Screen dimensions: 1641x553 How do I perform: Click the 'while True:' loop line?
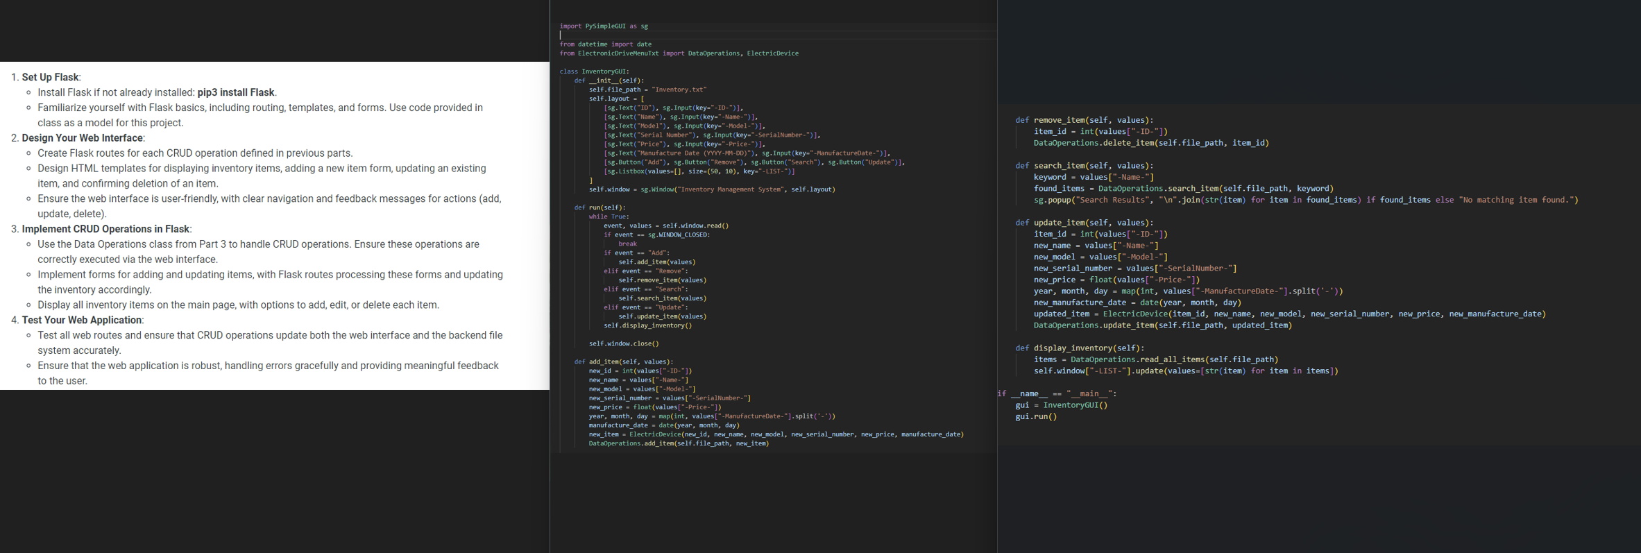[x=609, y=216]
